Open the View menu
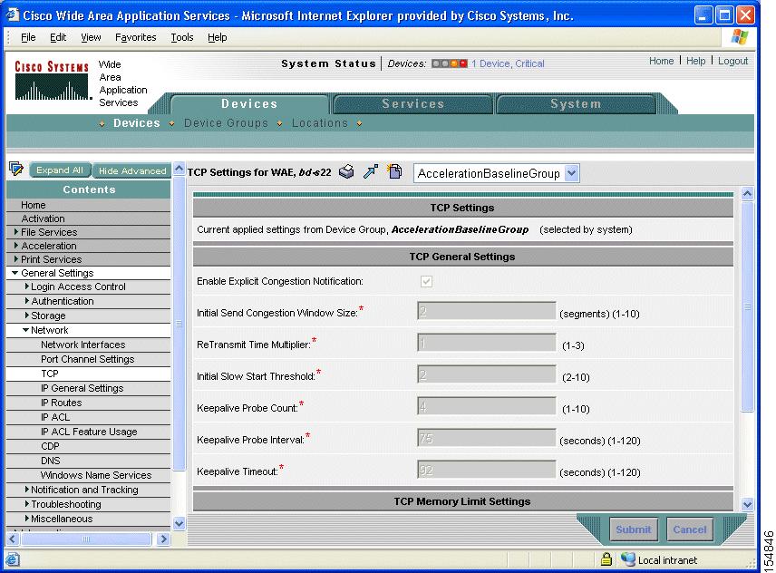 (91, 37)
